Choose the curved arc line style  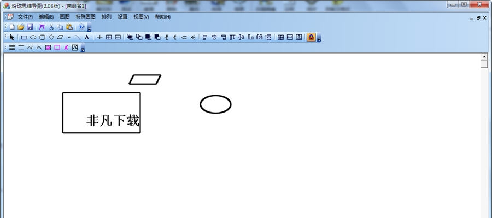(39, 48)
